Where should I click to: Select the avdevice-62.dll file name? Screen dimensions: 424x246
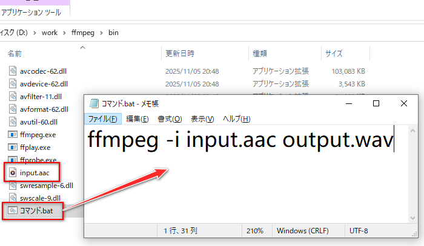[44, 84]
